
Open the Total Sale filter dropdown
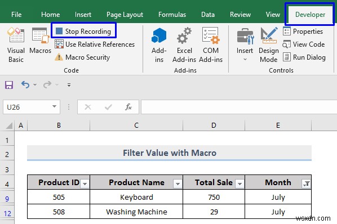pyautogui.click(x=240, y=183)
